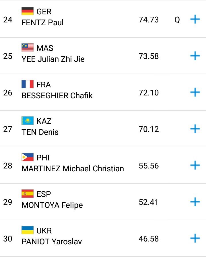
Task: Select rank number 30
Action: (8, 239)
